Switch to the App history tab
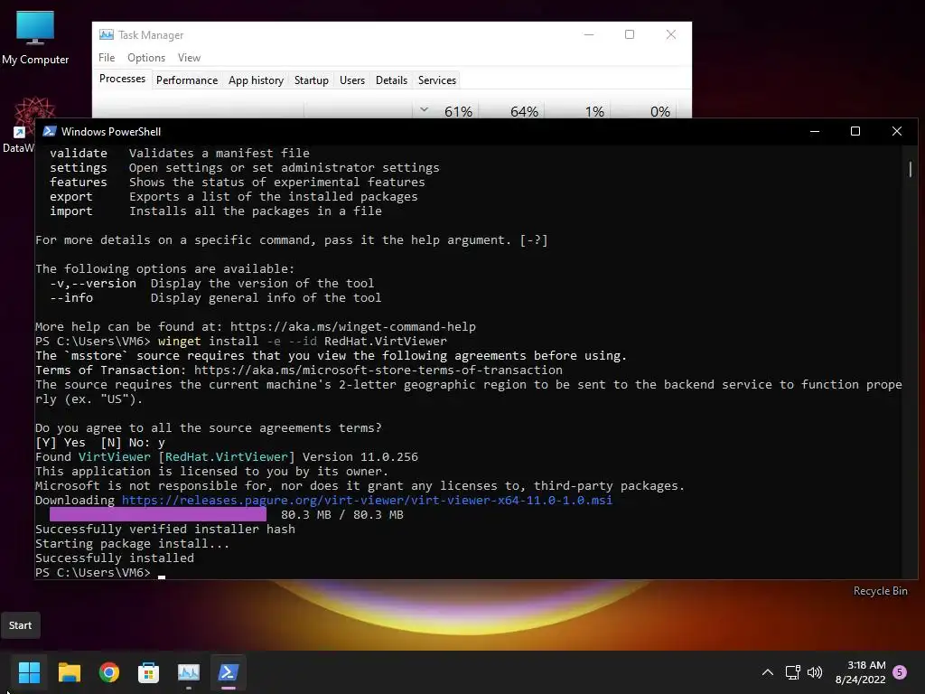 (256, 80)
